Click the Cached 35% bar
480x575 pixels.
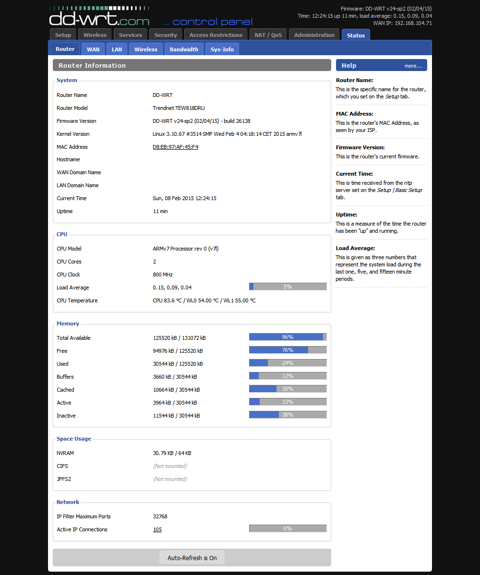pos(288,389)
